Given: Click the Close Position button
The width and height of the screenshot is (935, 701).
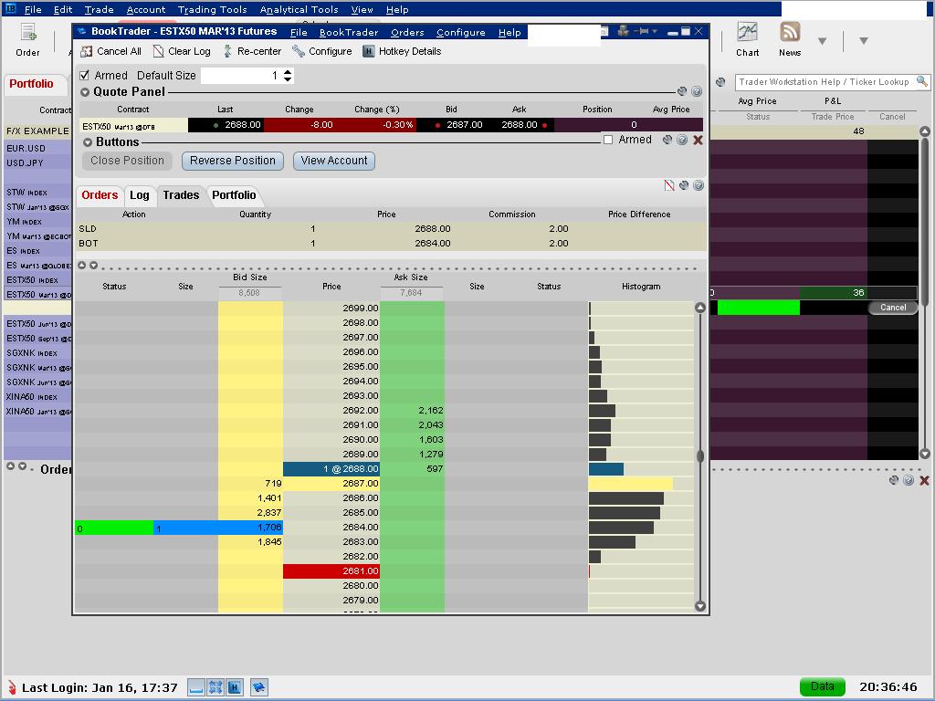Looking at the screenshot, I should [127, 161].
